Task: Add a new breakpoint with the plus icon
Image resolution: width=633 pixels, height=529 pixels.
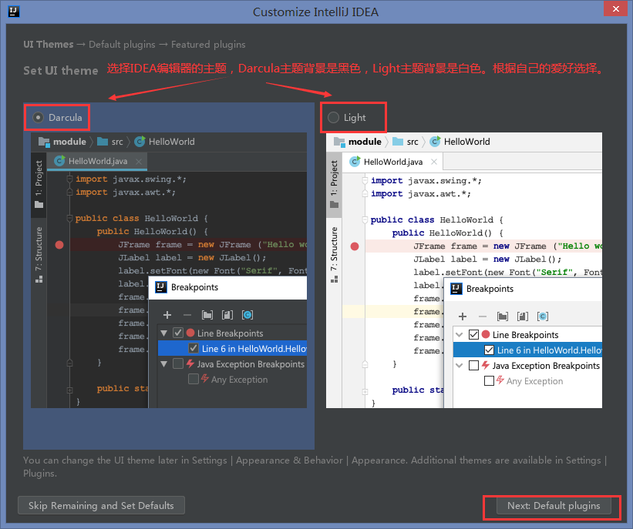Action: (167, 315)
